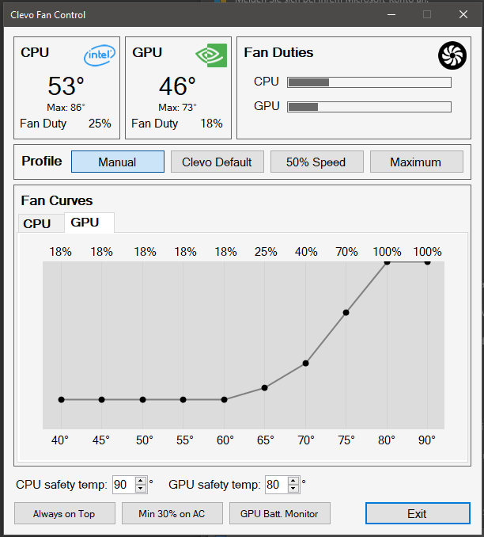The height and width of the screenshot is (537, 484).
Task: Enable Min 30% on AC
Action: click(172, 513)
